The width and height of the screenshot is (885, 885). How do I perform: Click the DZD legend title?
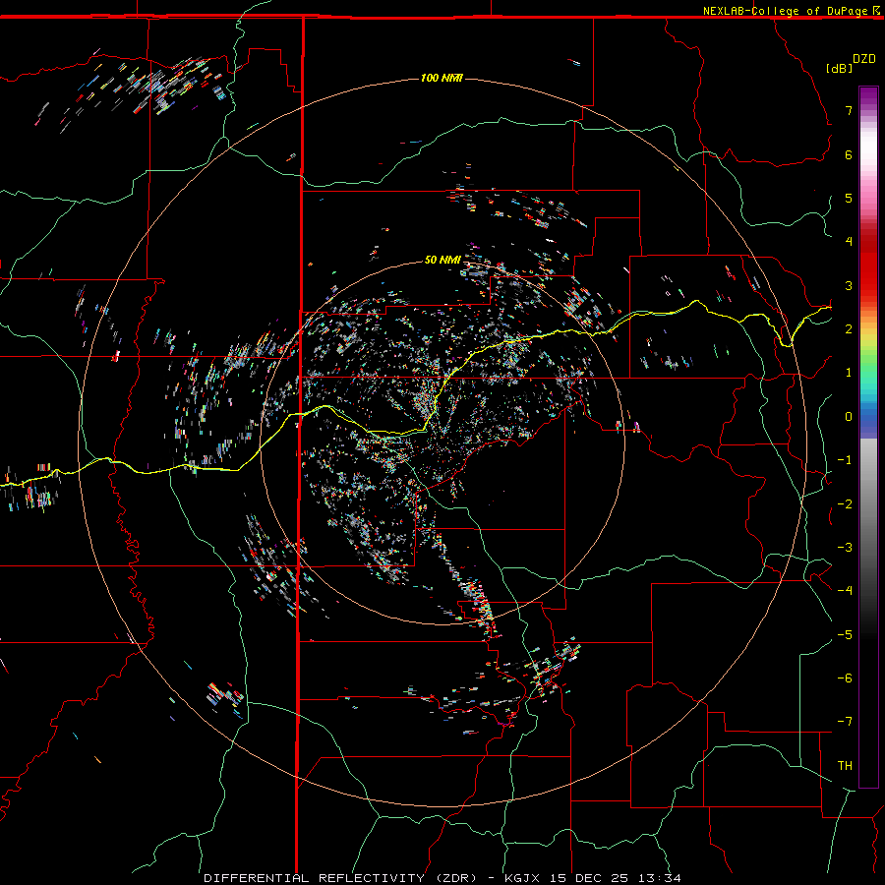click(x=864, y=59)
